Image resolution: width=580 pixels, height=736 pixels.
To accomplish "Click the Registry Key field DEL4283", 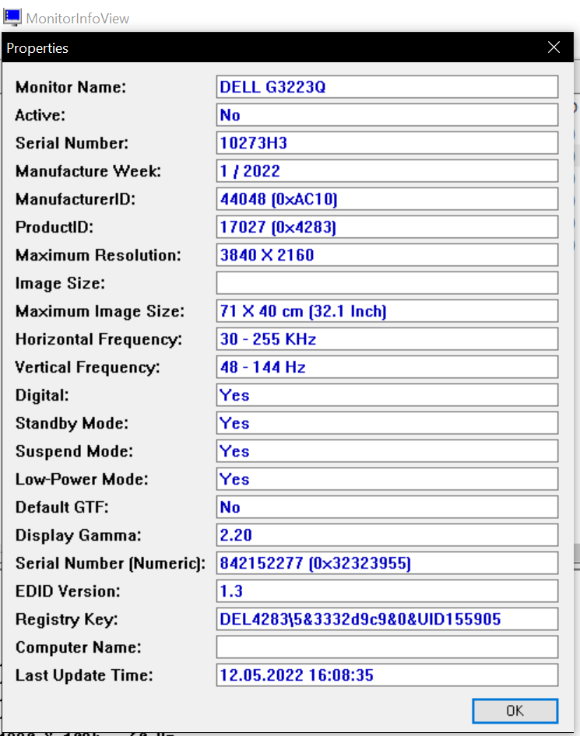I will pyautogui.click(x=387, y=619).
